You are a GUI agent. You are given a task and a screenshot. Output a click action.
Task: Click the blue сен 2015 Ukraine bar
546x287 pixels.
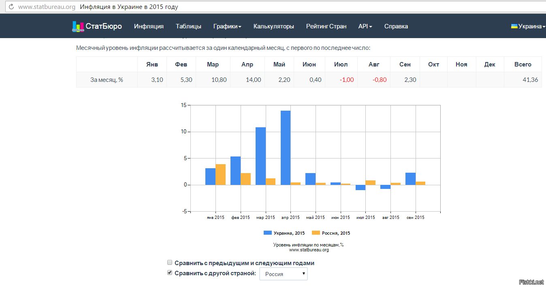click(410, 179)
